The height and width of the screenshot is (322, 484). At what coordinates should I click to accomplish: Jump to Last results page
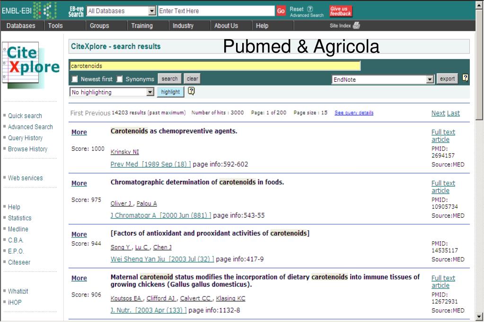[453, 113]
